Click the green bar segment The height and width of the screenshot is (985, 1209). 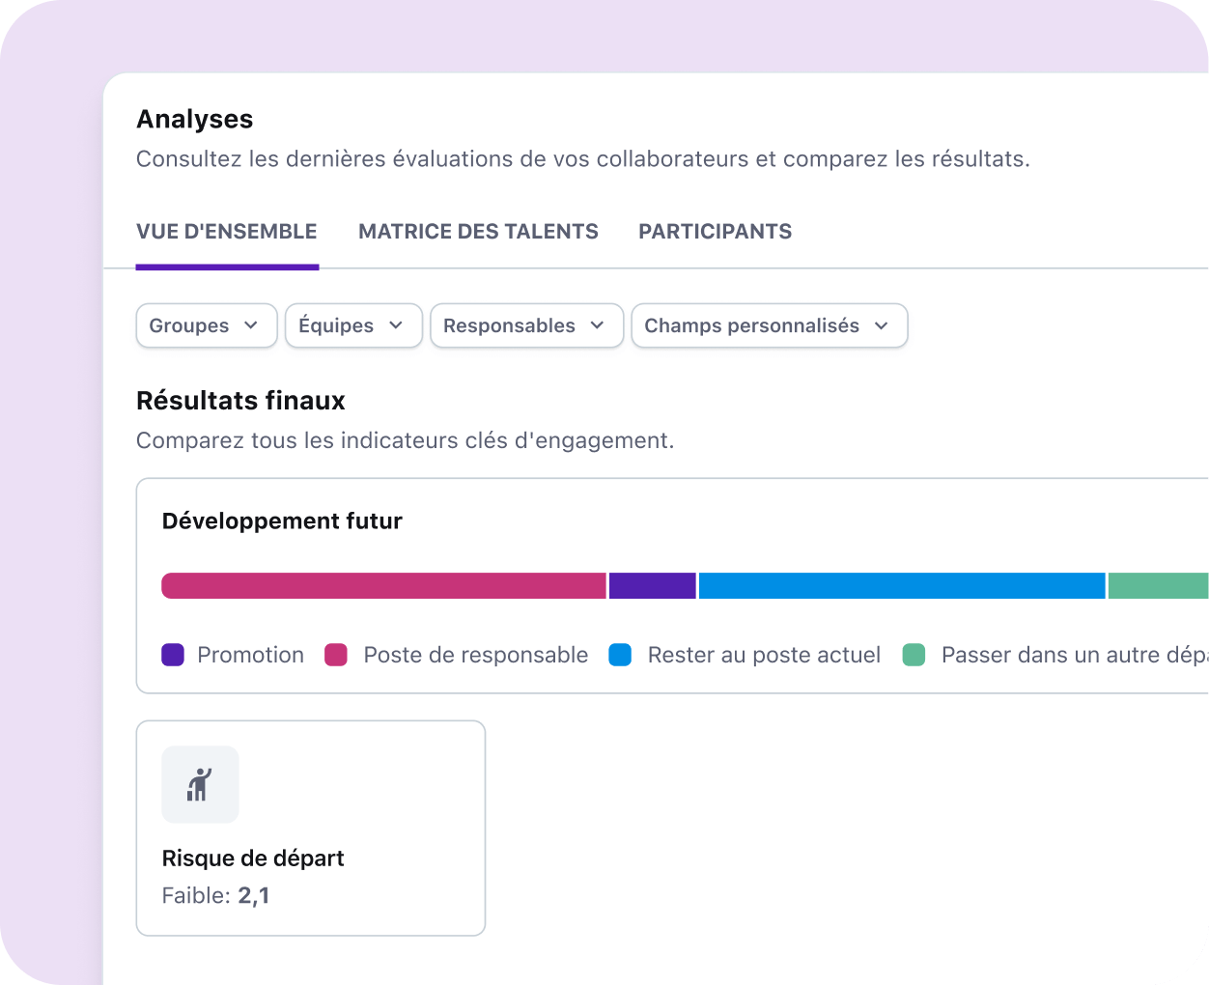click(x=1158, y=585)
